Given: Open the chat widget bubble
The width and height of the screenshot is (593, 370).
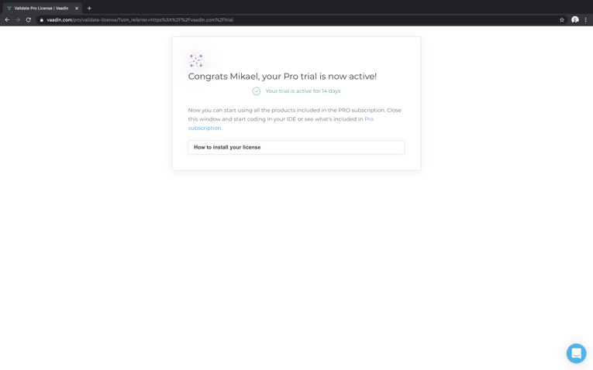Looking at the screenshot, I should click(576, 354).
